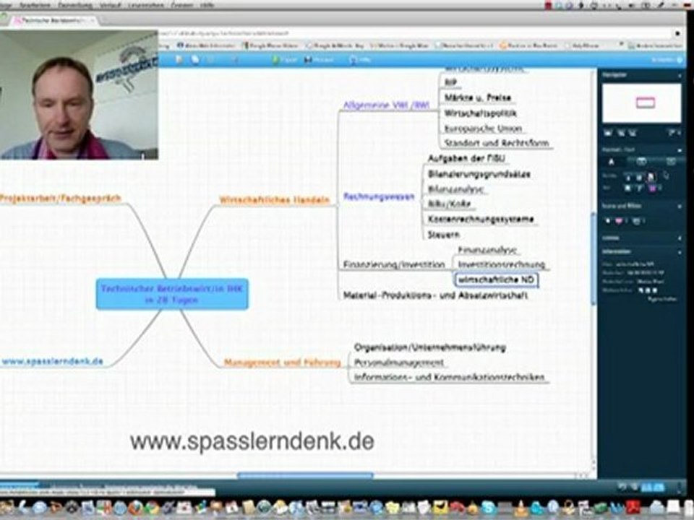Select the central node Technischer Betriebswirt/in IHK
Viewport: 694px width, 520px height.
coord(172,294)
